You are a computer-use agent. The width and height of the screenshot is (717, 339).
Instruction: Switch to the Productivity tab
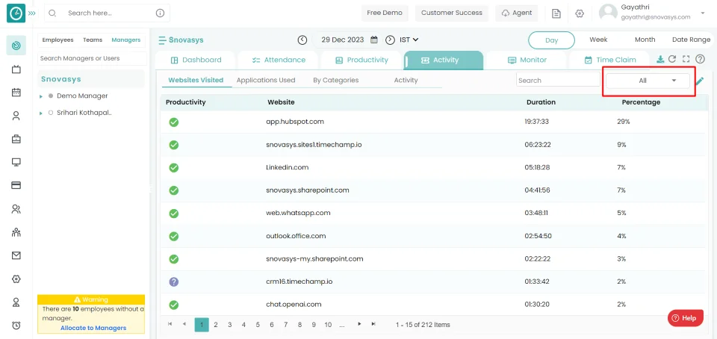pos(361,60)
